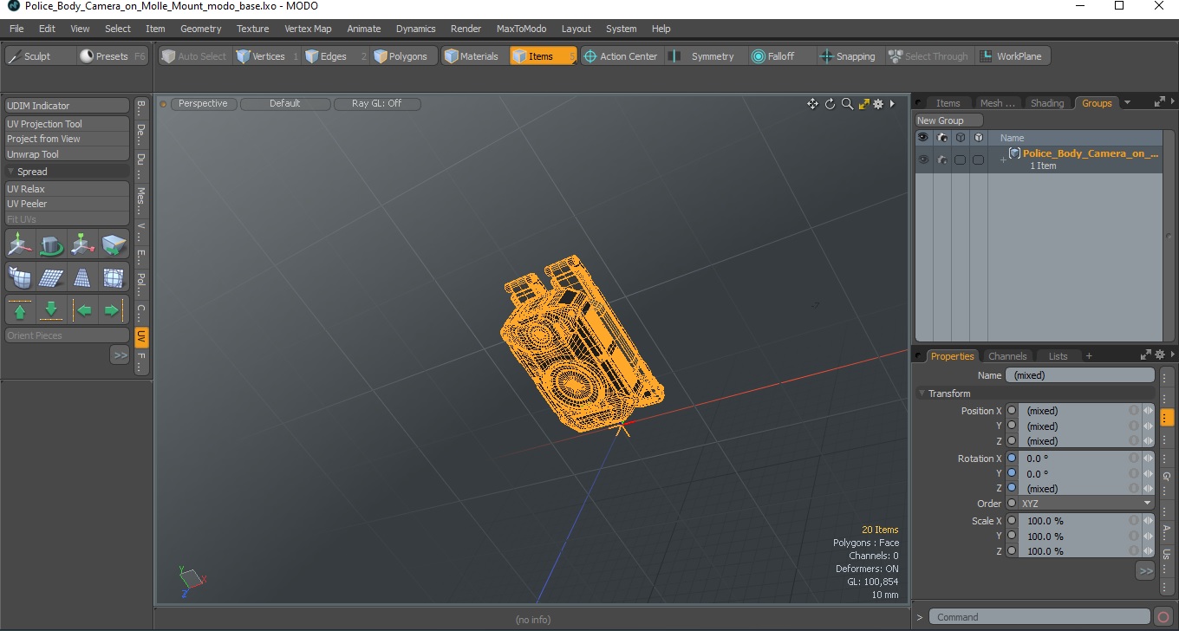Align UVs up with green up arrow

20,309
